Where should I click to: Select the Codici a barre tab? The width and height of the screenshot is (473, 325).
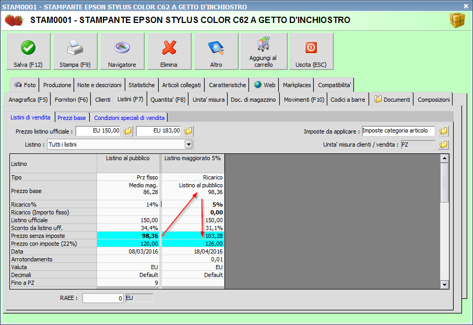tap(348, 100)
